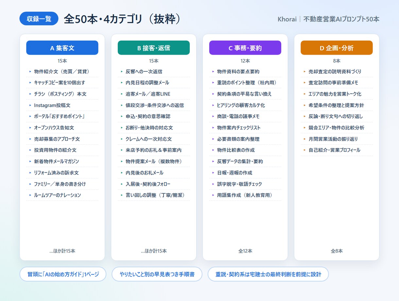
Task: Click the ヒアリングの顧客カルテ化 item
Action: pyautogui.click(x=245, y=105)
